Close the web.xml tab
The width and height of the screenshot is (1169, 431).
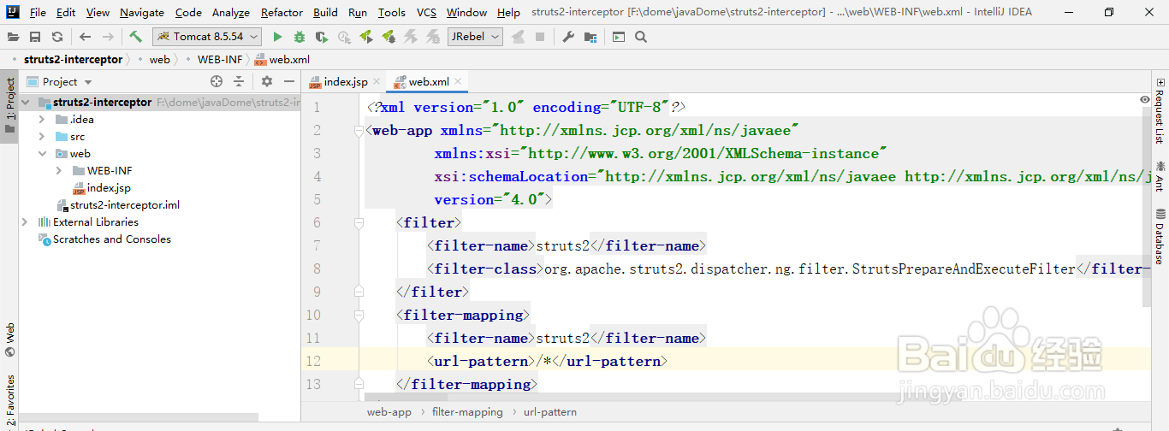(x=458, y=81)
